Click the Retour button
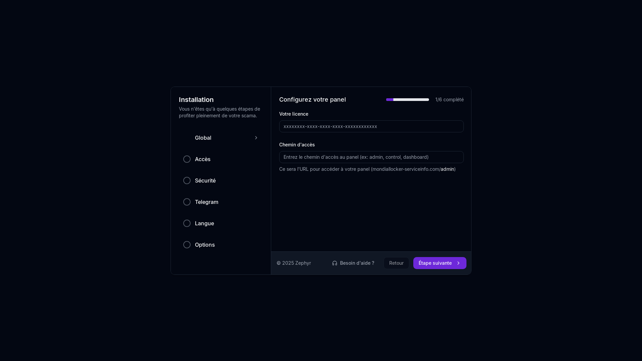642x361 pixels. 396,263
